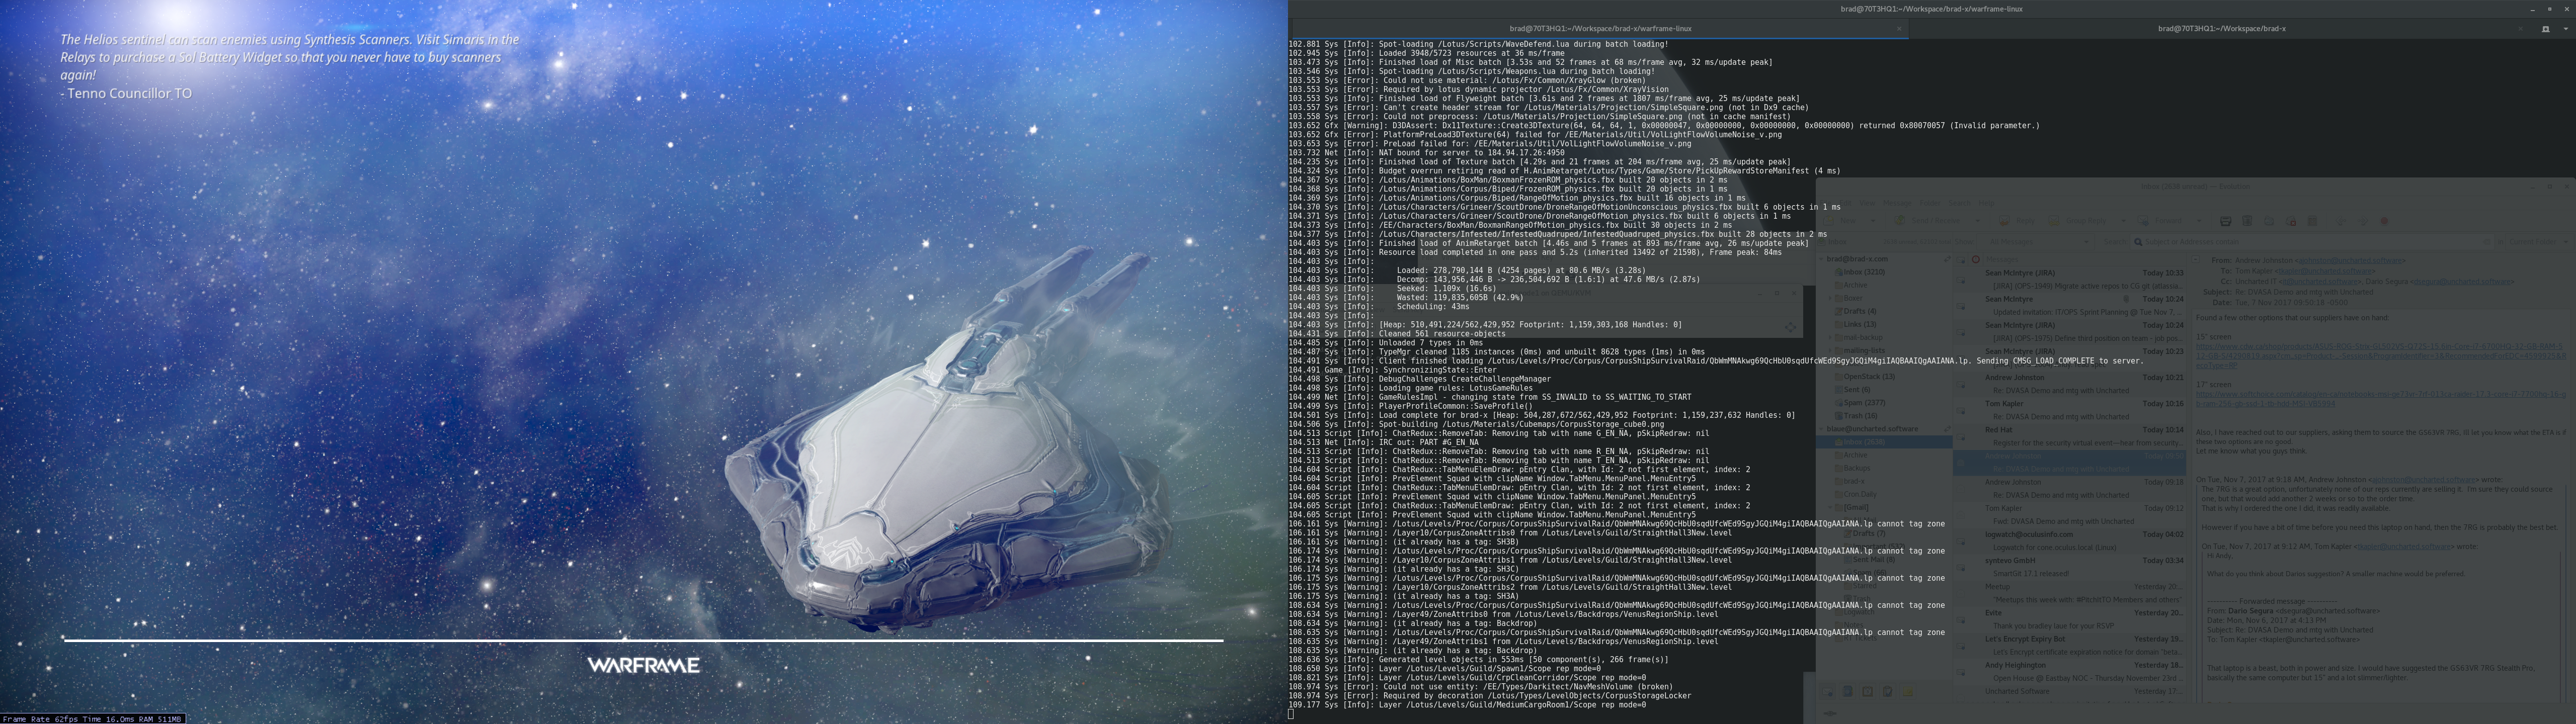Viewport: 2576px width, 724px height.
Task: Click the refresh icon beside brad@brad-x.com account
Action: [x=1948, y=259]
